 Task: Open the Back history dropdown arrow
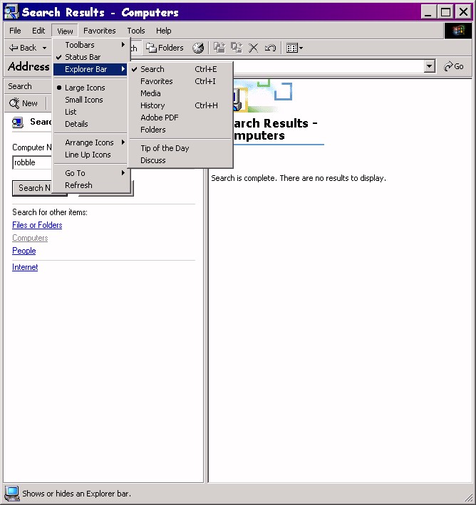tap(44, 48)
